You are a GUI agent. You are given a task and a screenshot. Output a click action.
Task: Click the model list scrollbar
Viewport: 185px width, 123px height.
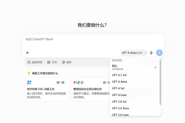[x=160, y=83]
